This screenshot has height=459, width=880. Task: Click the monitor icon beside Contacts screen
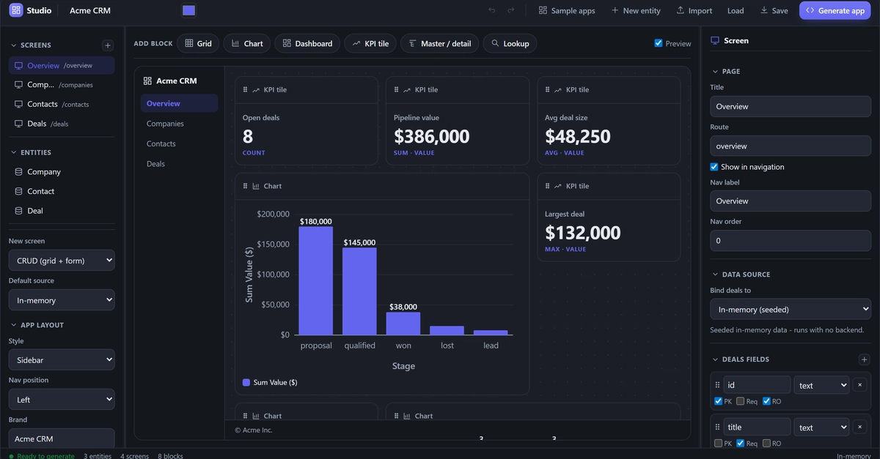[19, 104]
